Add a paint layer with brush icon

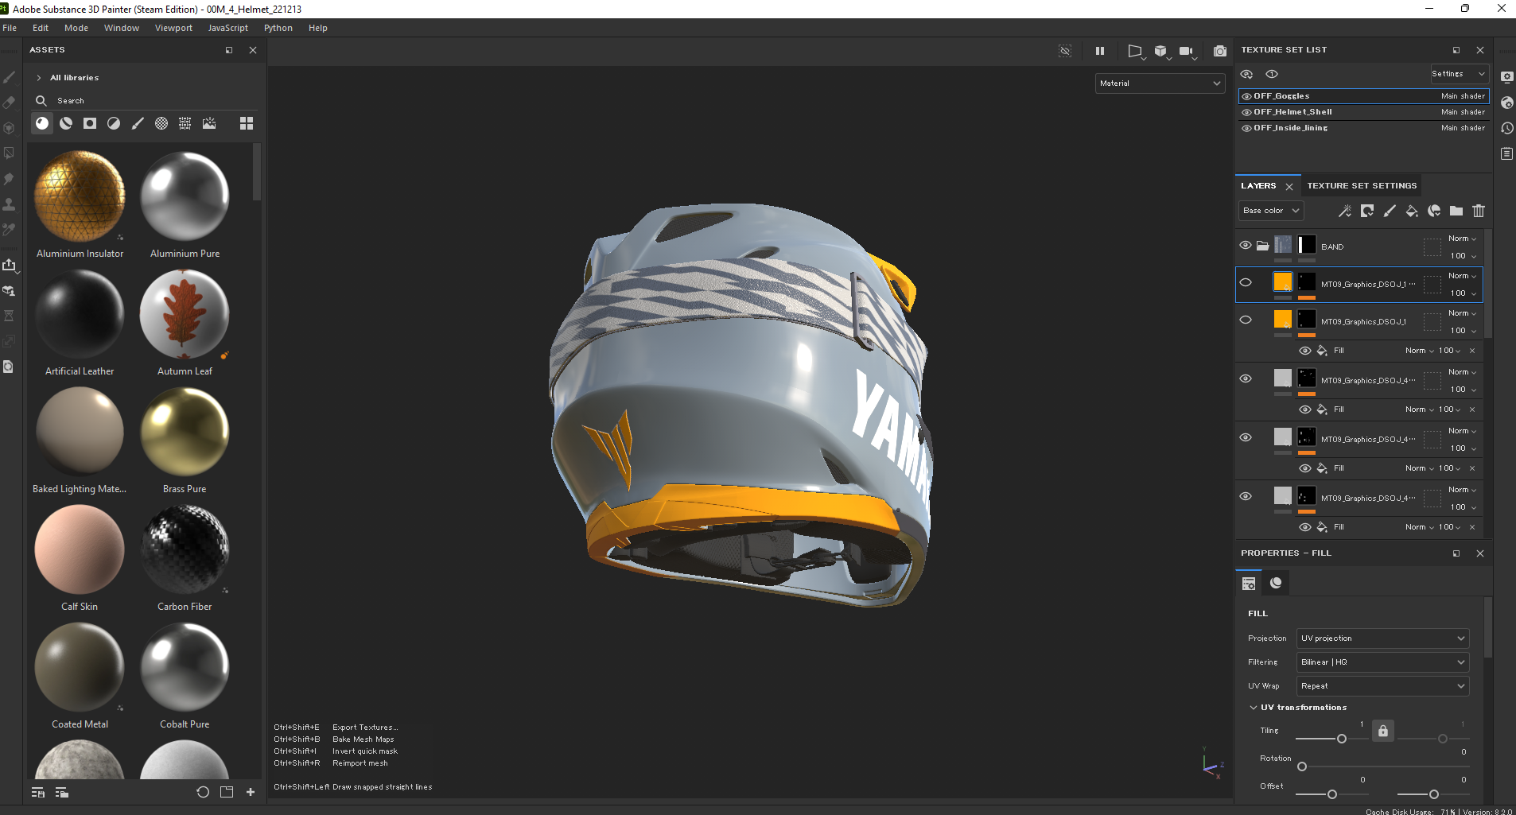[x=1390, y=211]
